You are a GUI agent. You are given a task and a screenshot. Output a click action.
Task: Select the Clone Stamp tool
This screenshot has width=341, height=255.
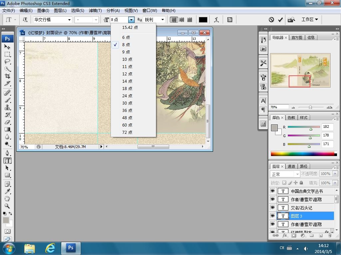pyautogui.click(x=7, y=108)
